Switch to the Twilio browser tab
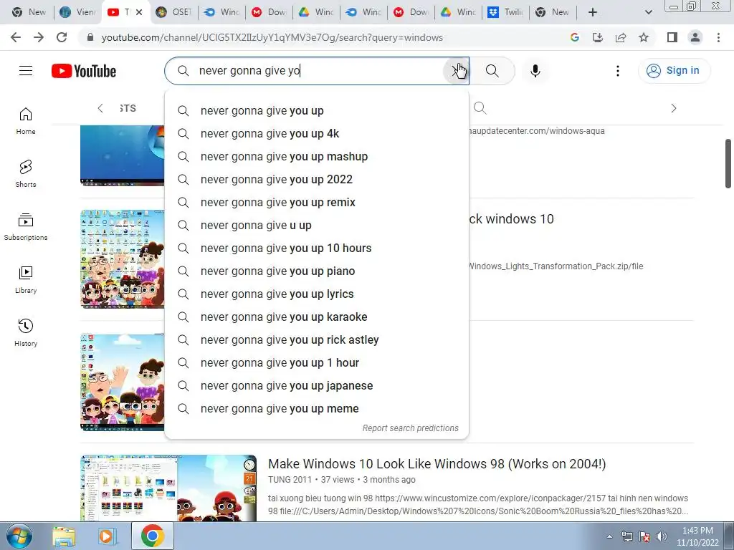Viewport: 734px width, 550px height. (x=505, y=12)
